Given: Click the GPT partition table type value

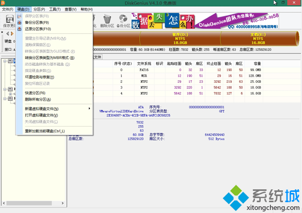Looking at the screenshot, I should [x=221, y=111].
